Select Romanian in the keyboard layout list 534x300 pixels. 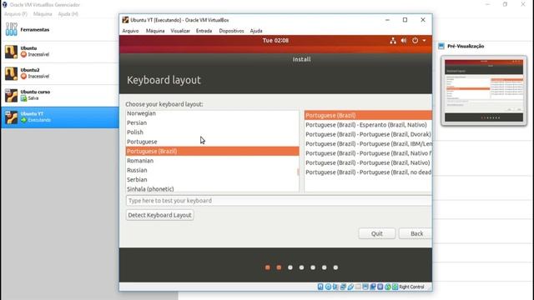tap(213, 161)
